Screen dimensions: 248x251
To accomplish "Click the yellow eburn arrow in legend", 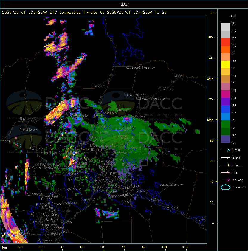I will pos(225,165).
